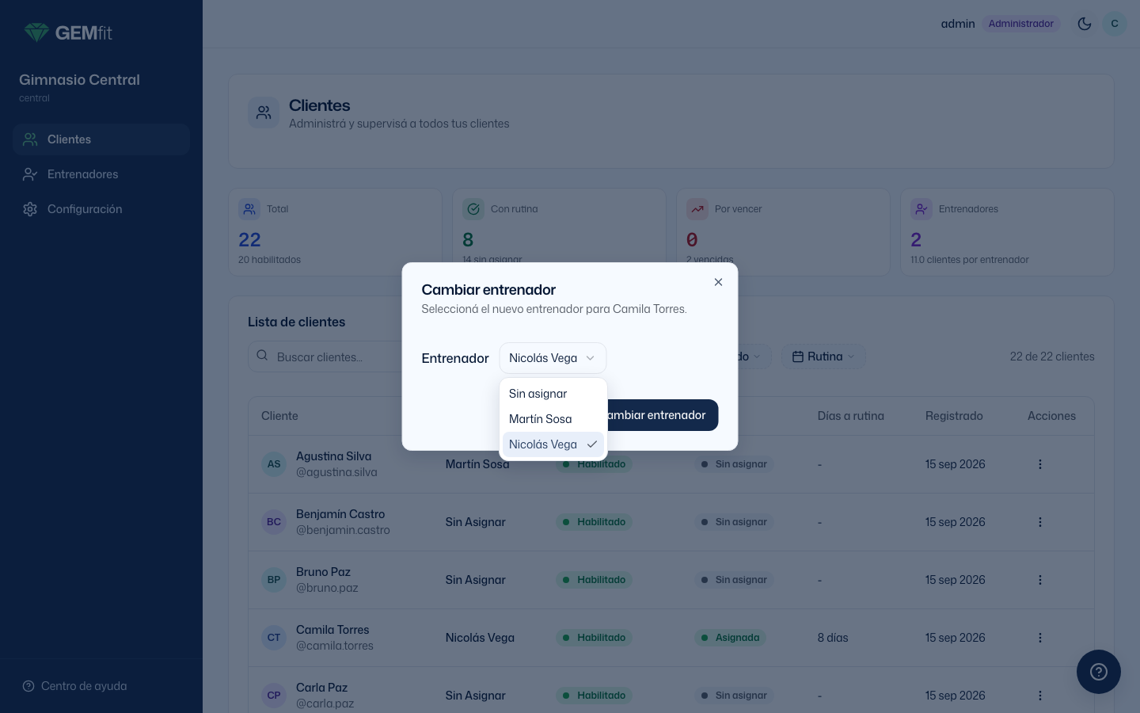Open the Rutina filter dropdown
This screenshot has width=1140, height=713.
823,356
